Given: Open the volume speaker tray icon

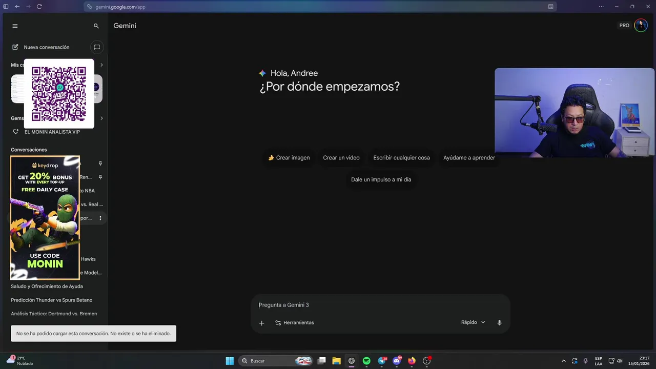Looking at the screenshot, I should 620,361.
